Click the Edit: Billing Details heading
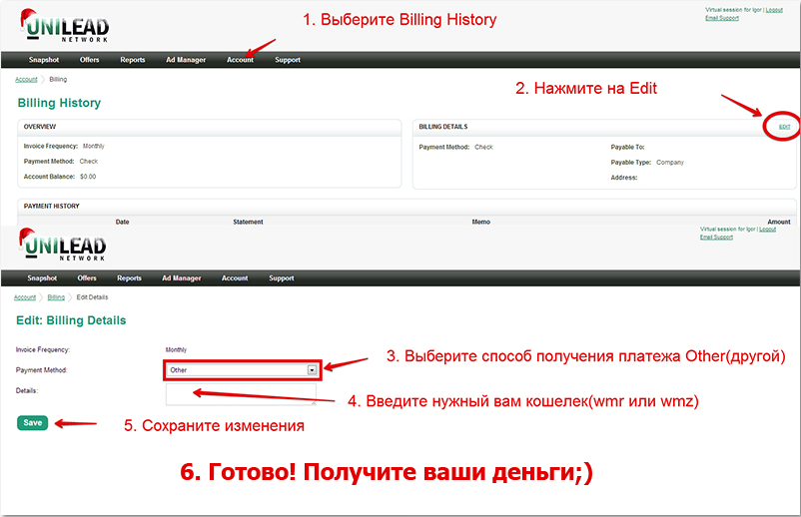 pos(71,320)
